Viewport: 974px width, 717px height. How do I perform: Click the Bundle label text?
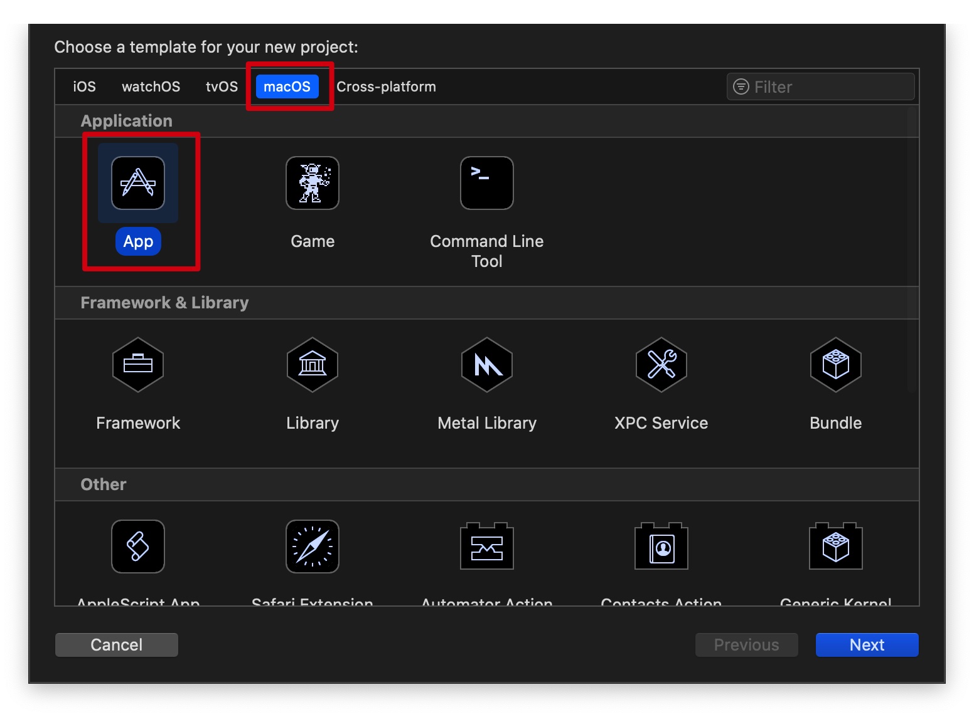pyautogui.click(x=836, y=423)
